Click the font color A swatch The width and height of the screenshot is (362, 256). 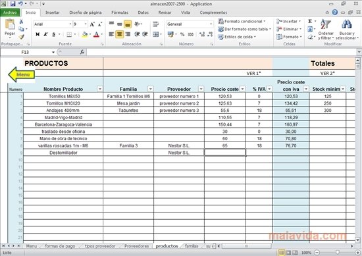point(97,35)
